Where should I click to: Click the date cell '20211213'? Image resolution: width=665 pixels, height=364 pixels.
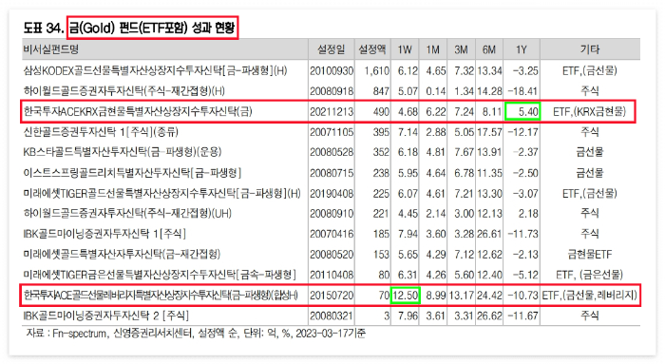332,112
